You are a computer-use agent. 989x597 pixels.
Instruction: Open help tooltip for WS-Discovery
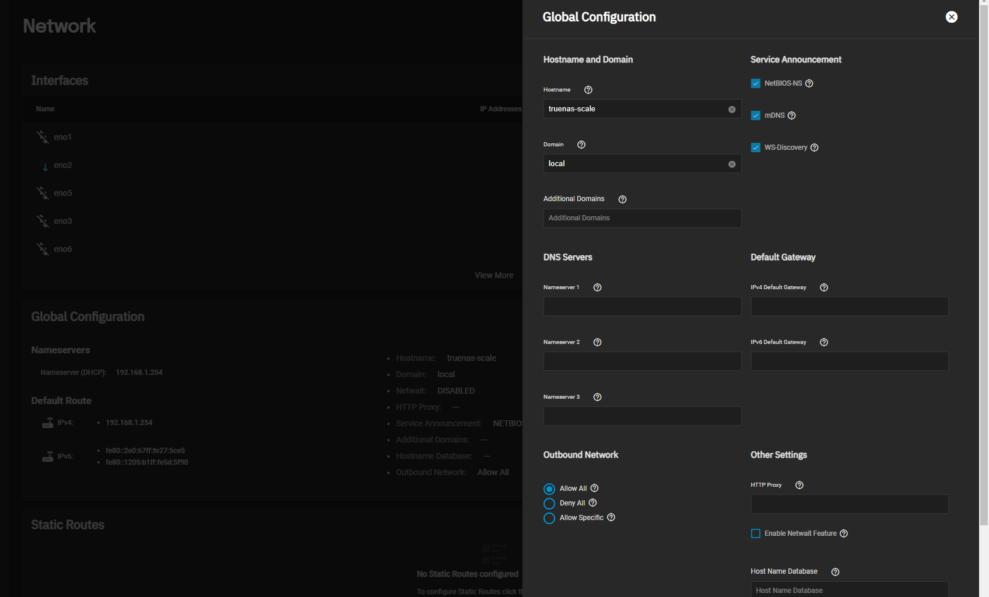[x=814, y=148]
